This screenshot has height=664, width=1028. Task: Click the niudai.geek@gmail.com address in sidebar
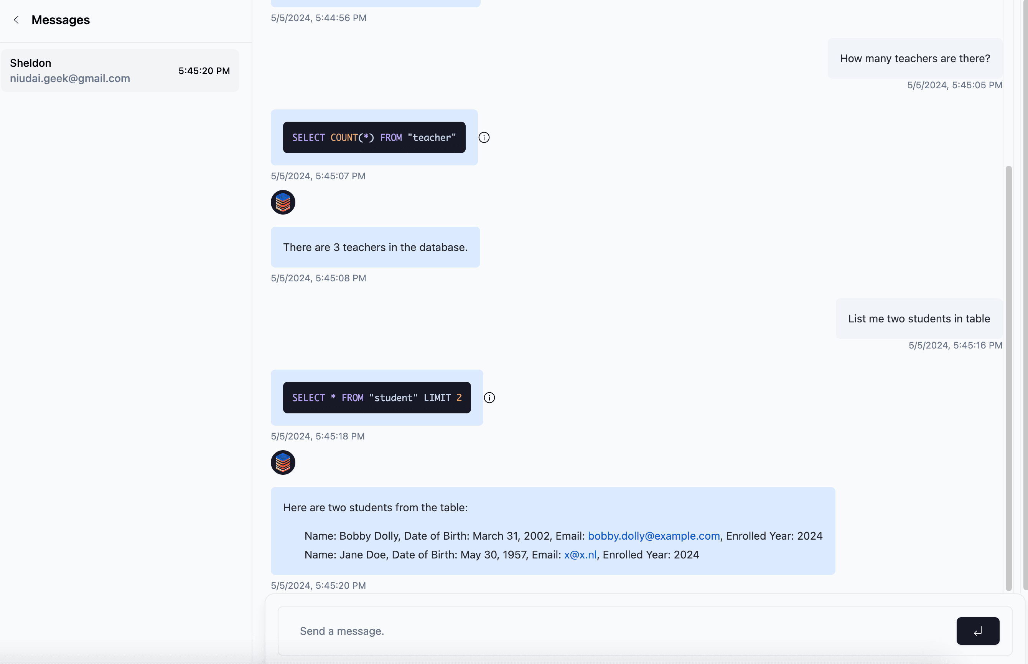pyautogui.click(x=70, y=78)
